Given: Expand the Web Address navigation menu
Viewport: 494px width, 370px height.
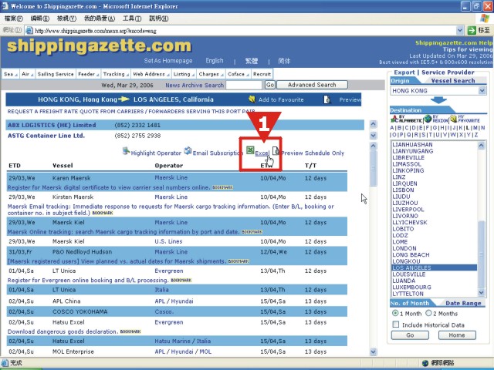Looking at the screenshot, I should click(x=151, y=74).
